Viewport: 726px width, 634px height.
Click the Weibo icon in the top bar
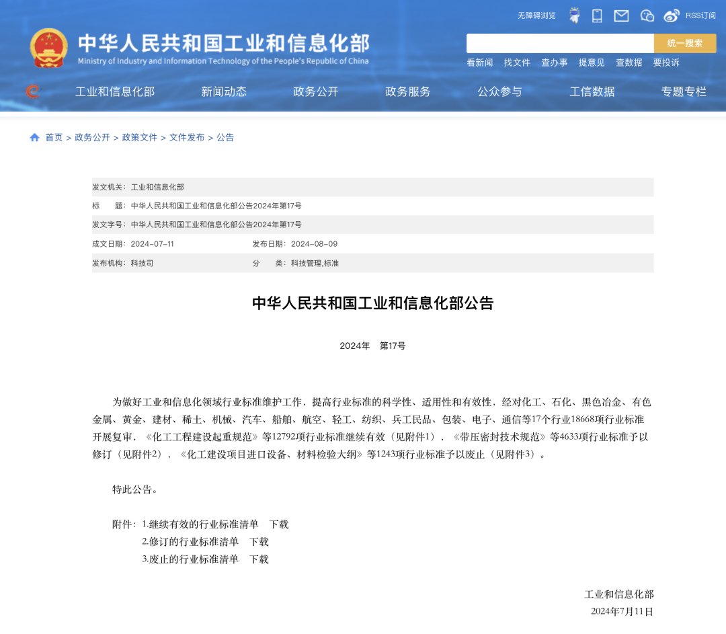pyautogui.click(x=672, y=15)
